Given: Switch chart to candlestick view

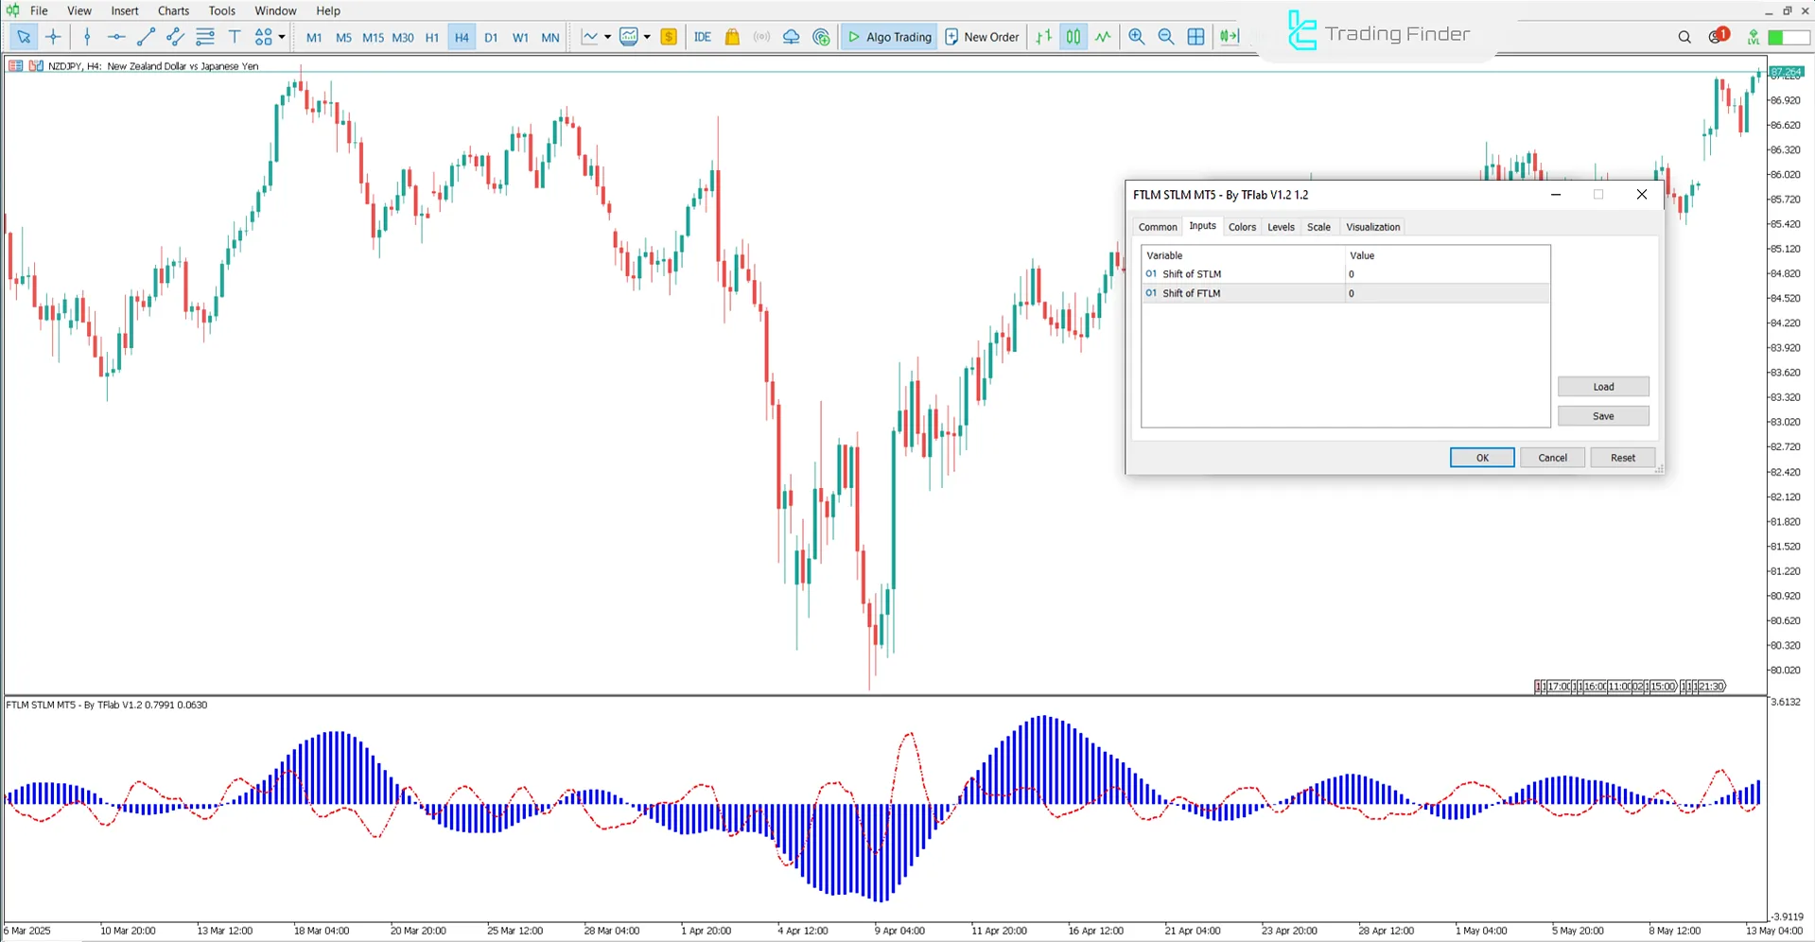Looking at the screenshot, I should (x=1073, y=37).
